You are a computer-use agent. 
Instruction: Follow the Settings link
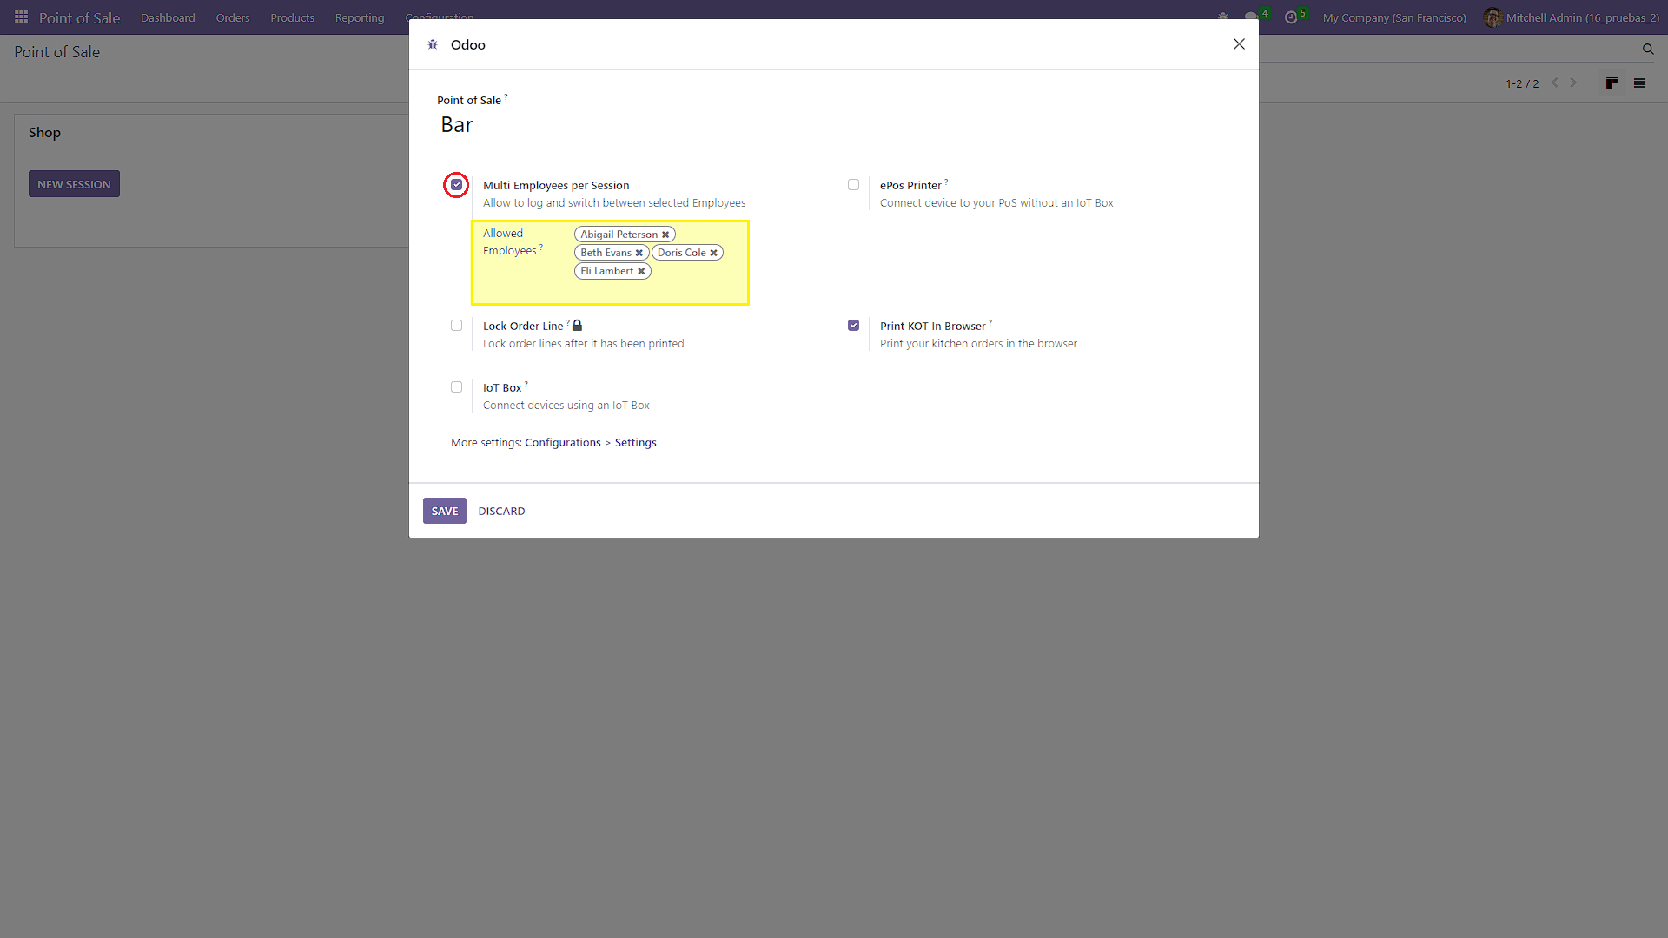click(635, 443)
